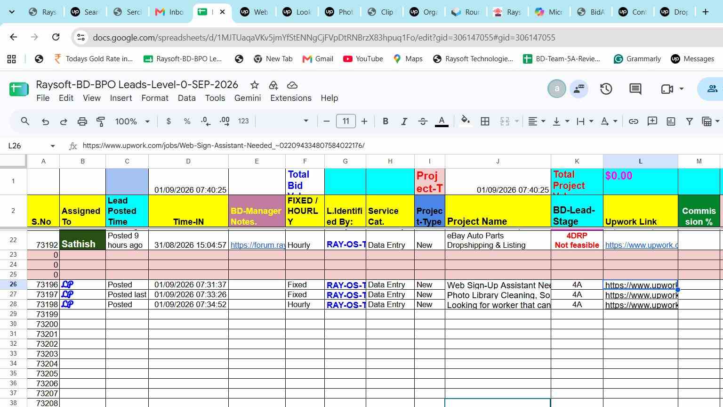Open the fill color bucket tool
The height and width of the screenshot is (407, 723).
tap(466, 122)
